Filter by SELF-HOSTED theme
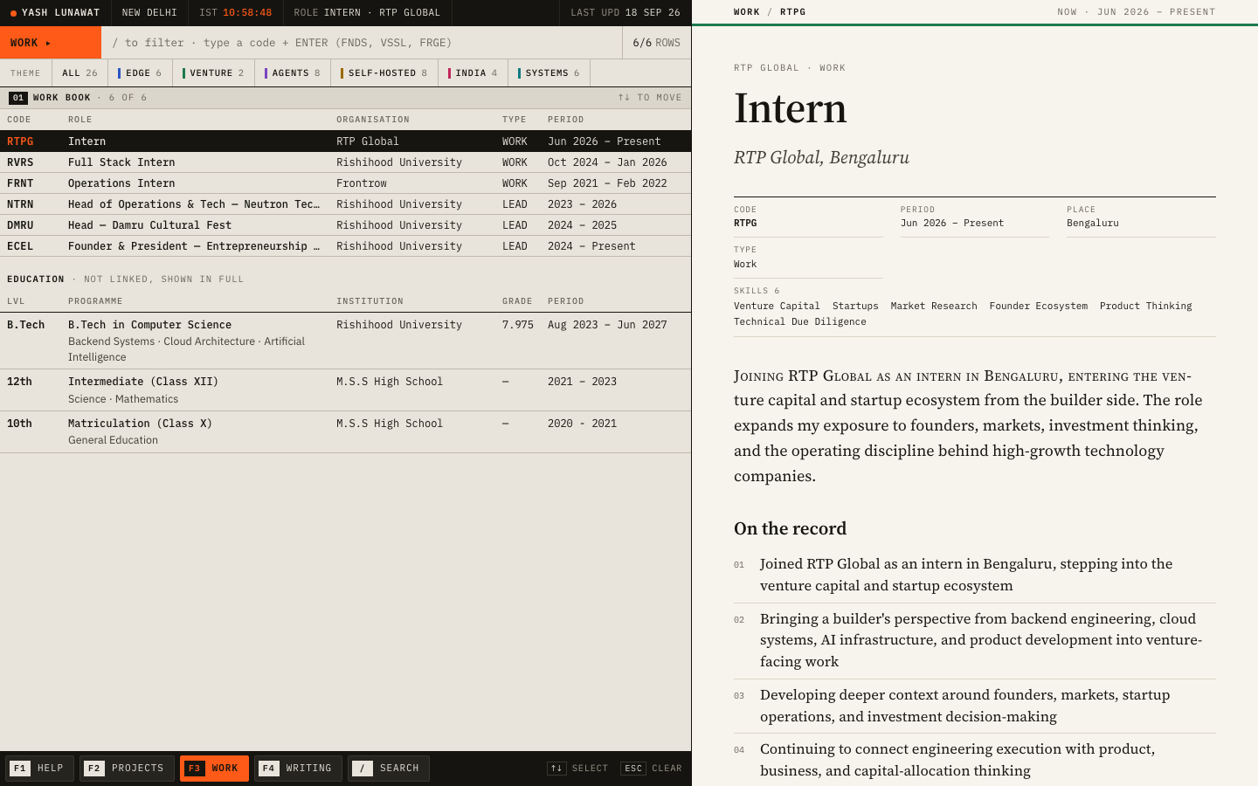 [x=384, y=73]
